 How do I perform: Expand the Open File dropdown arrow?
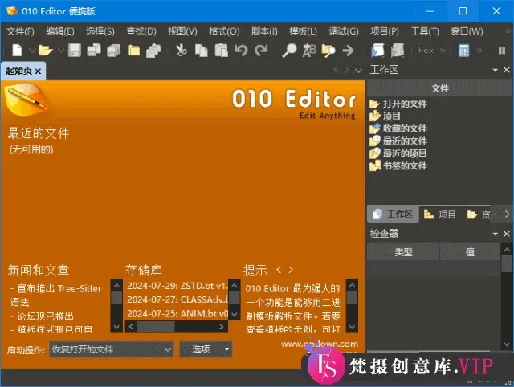point(61,51)
